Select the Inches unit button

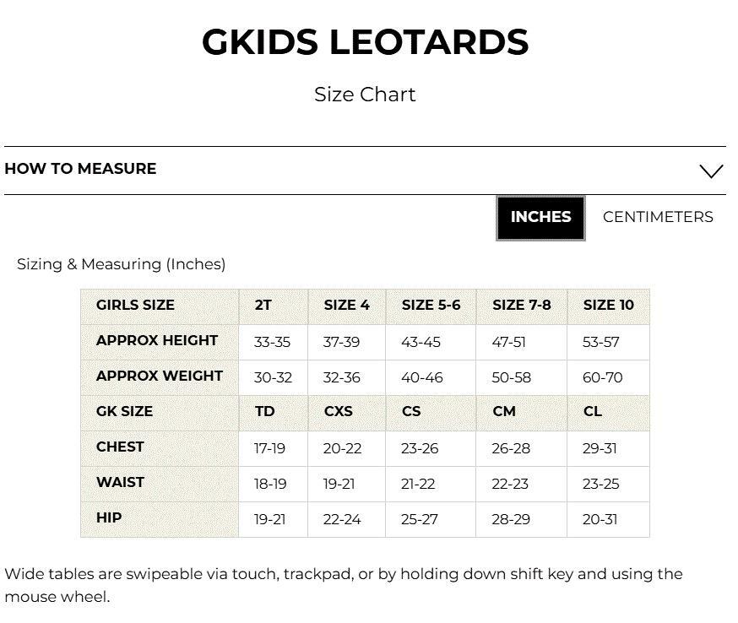(540, 218)
